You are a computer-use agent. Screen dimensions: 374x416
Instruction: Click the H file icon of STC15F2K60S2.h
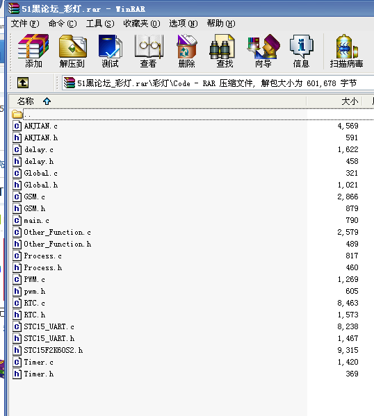tap(17, 350)
